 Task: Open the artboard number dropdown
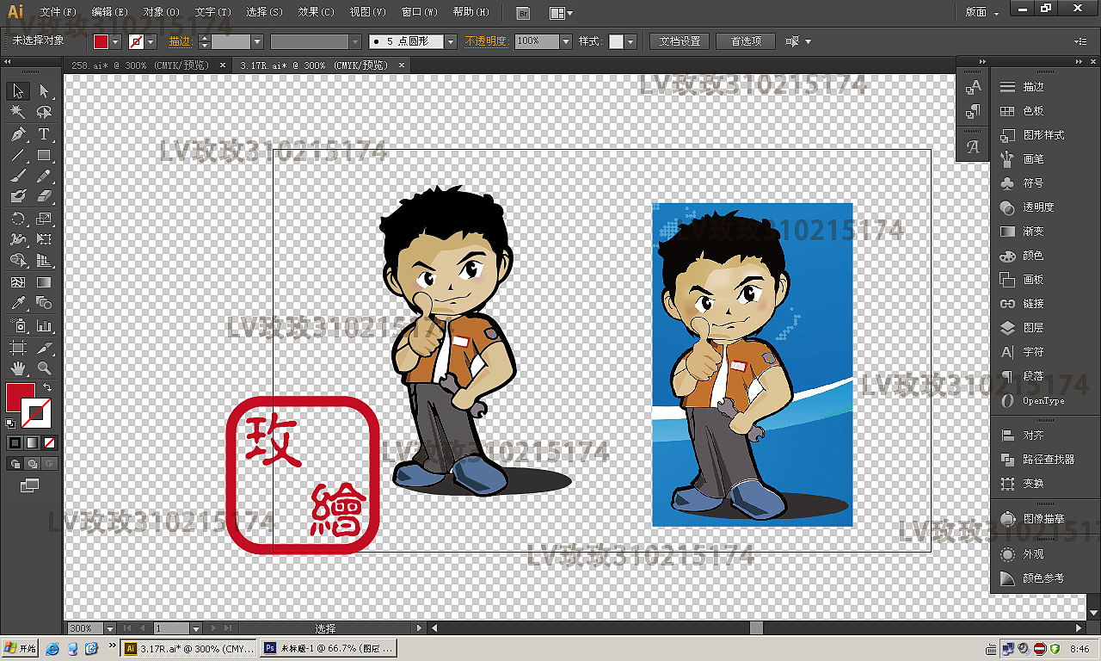click(x=195, y=628)
